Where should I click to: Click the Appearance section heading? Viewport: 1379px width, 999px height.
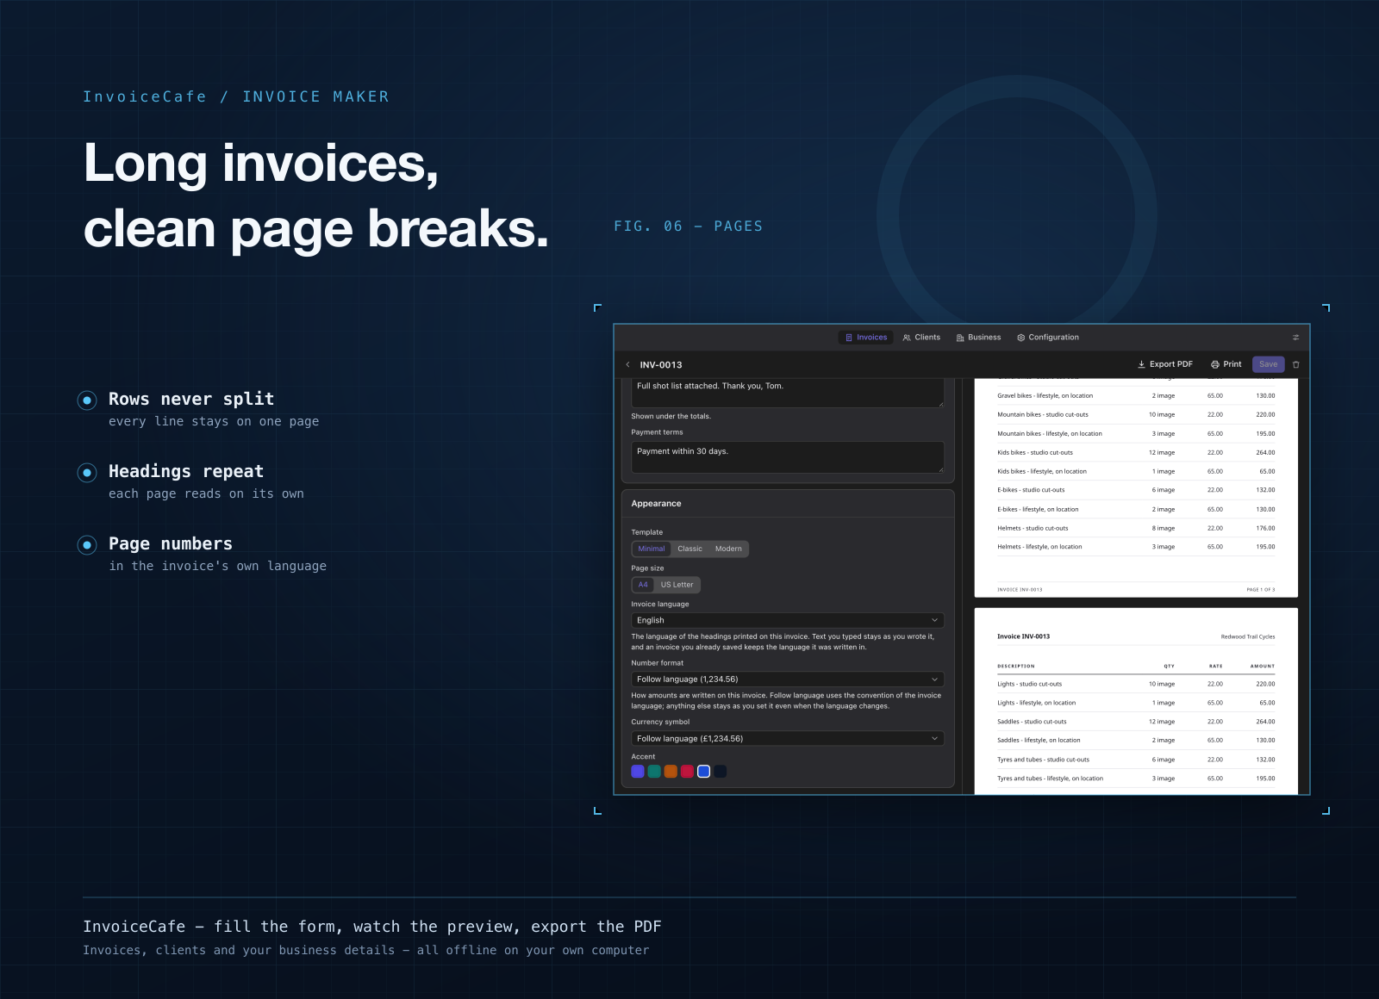coord(656,504)
